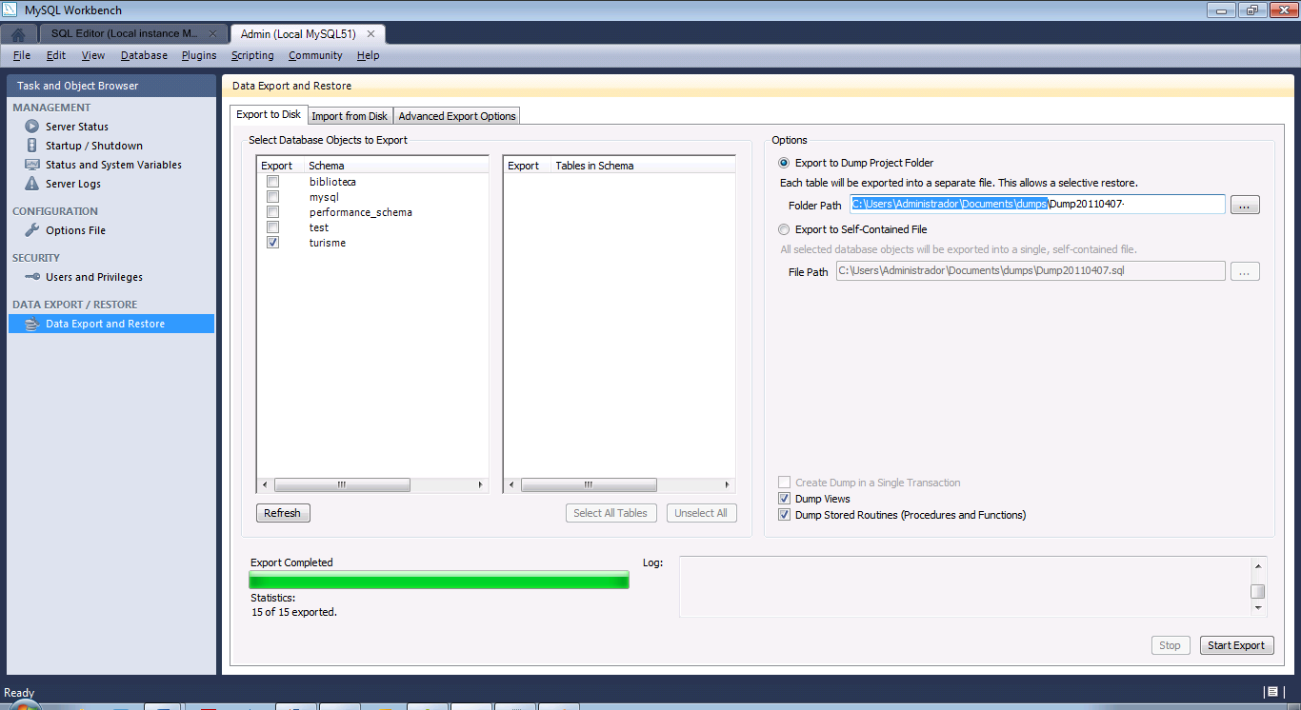Open the Database menu
This screenshot has width=1301, height=710.
click(144, 55)
